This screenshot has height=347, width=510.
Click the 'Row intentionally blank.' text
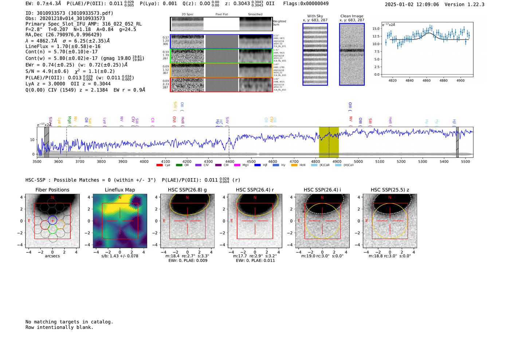point(59,327)
